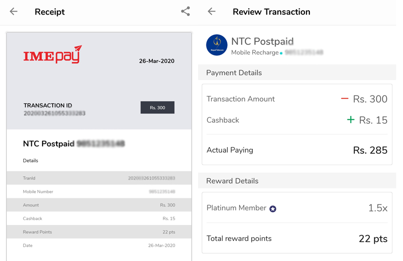Image resolution: width=403 pixels, height=261 pixels.
Task: Tap the Payment Details section header
Action: tap(297, 73)
